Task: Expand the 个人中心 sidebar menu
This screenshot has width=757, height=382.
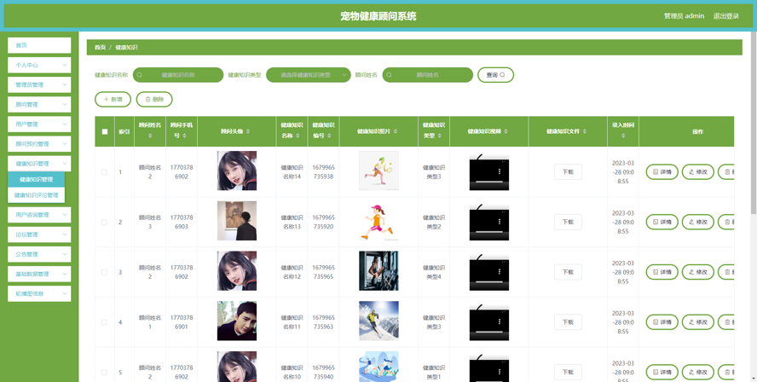Action: pyautogui.click(x=39, y=65)
